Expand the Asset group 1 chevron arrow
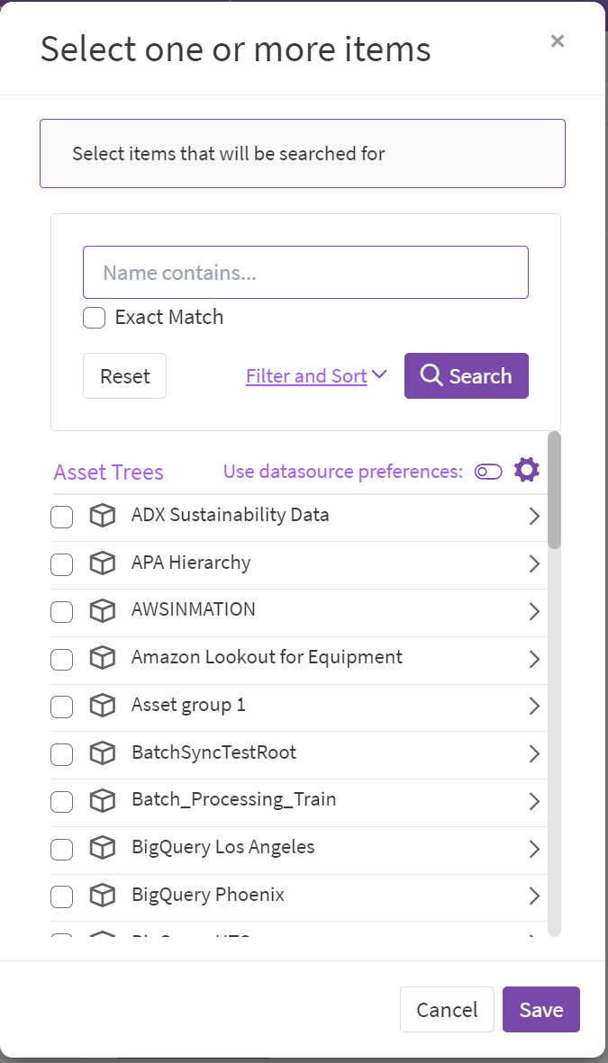 coord(534,707)
